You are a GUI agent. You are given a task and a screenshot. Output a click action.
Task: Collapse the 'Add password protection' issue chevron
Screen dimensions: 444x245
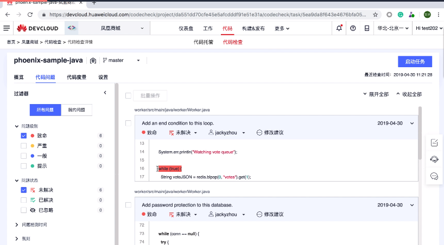[x=412, y=205]
